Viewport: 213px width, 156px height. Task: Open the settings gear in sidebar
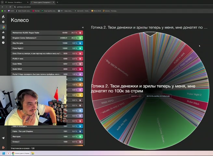coord(3,22)
